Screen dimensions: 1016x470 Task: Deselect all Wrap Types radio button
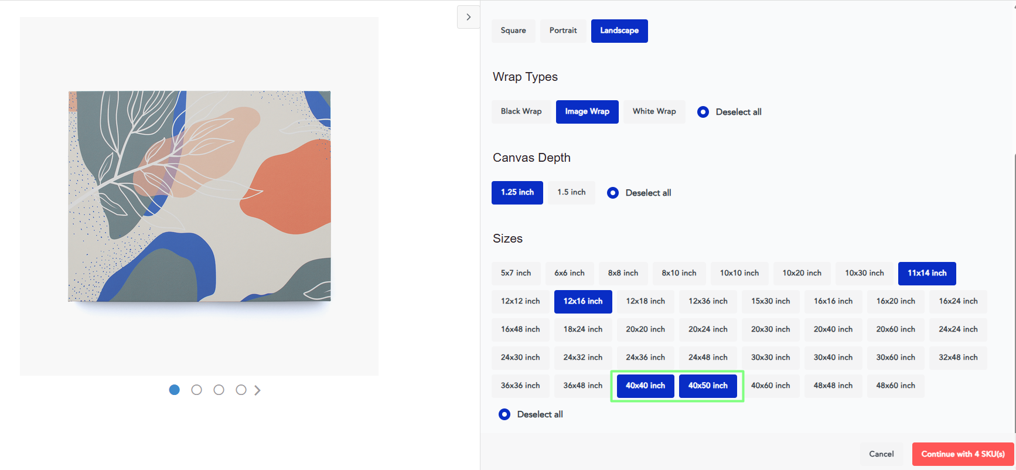[x=703, y=112]
